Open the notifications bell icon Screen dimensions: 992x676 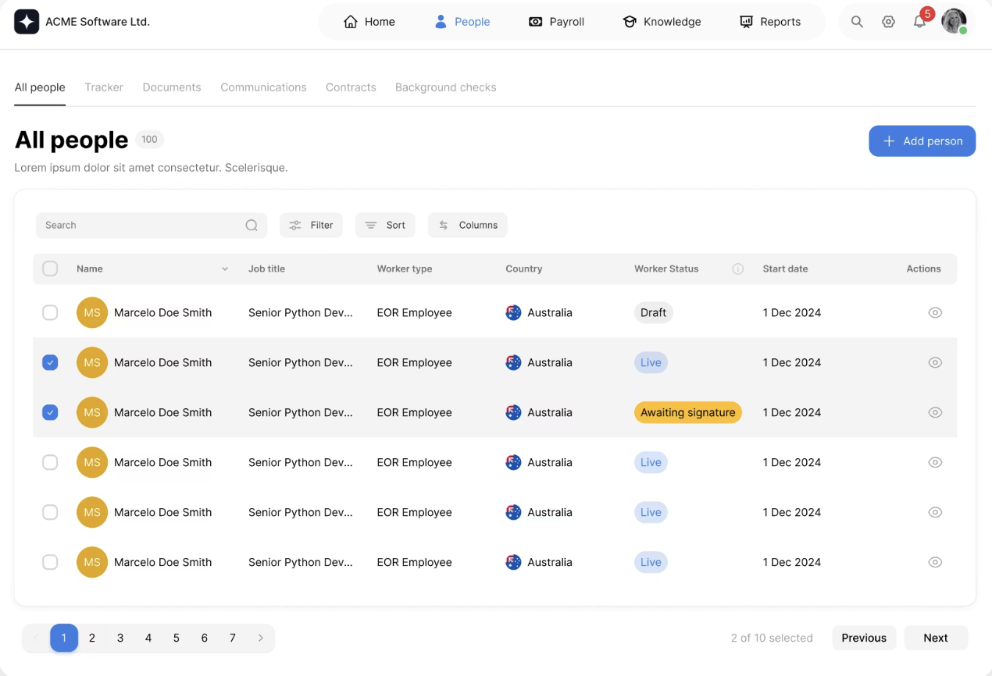click(919, 22)
